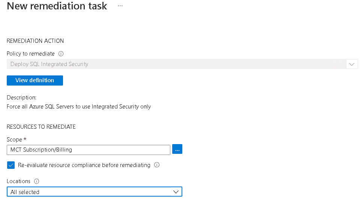The width and height of the screenshot is (362, 200).
Task: Click the Re-evaluate resource compliance before remediating label
Action: [84, 165]
